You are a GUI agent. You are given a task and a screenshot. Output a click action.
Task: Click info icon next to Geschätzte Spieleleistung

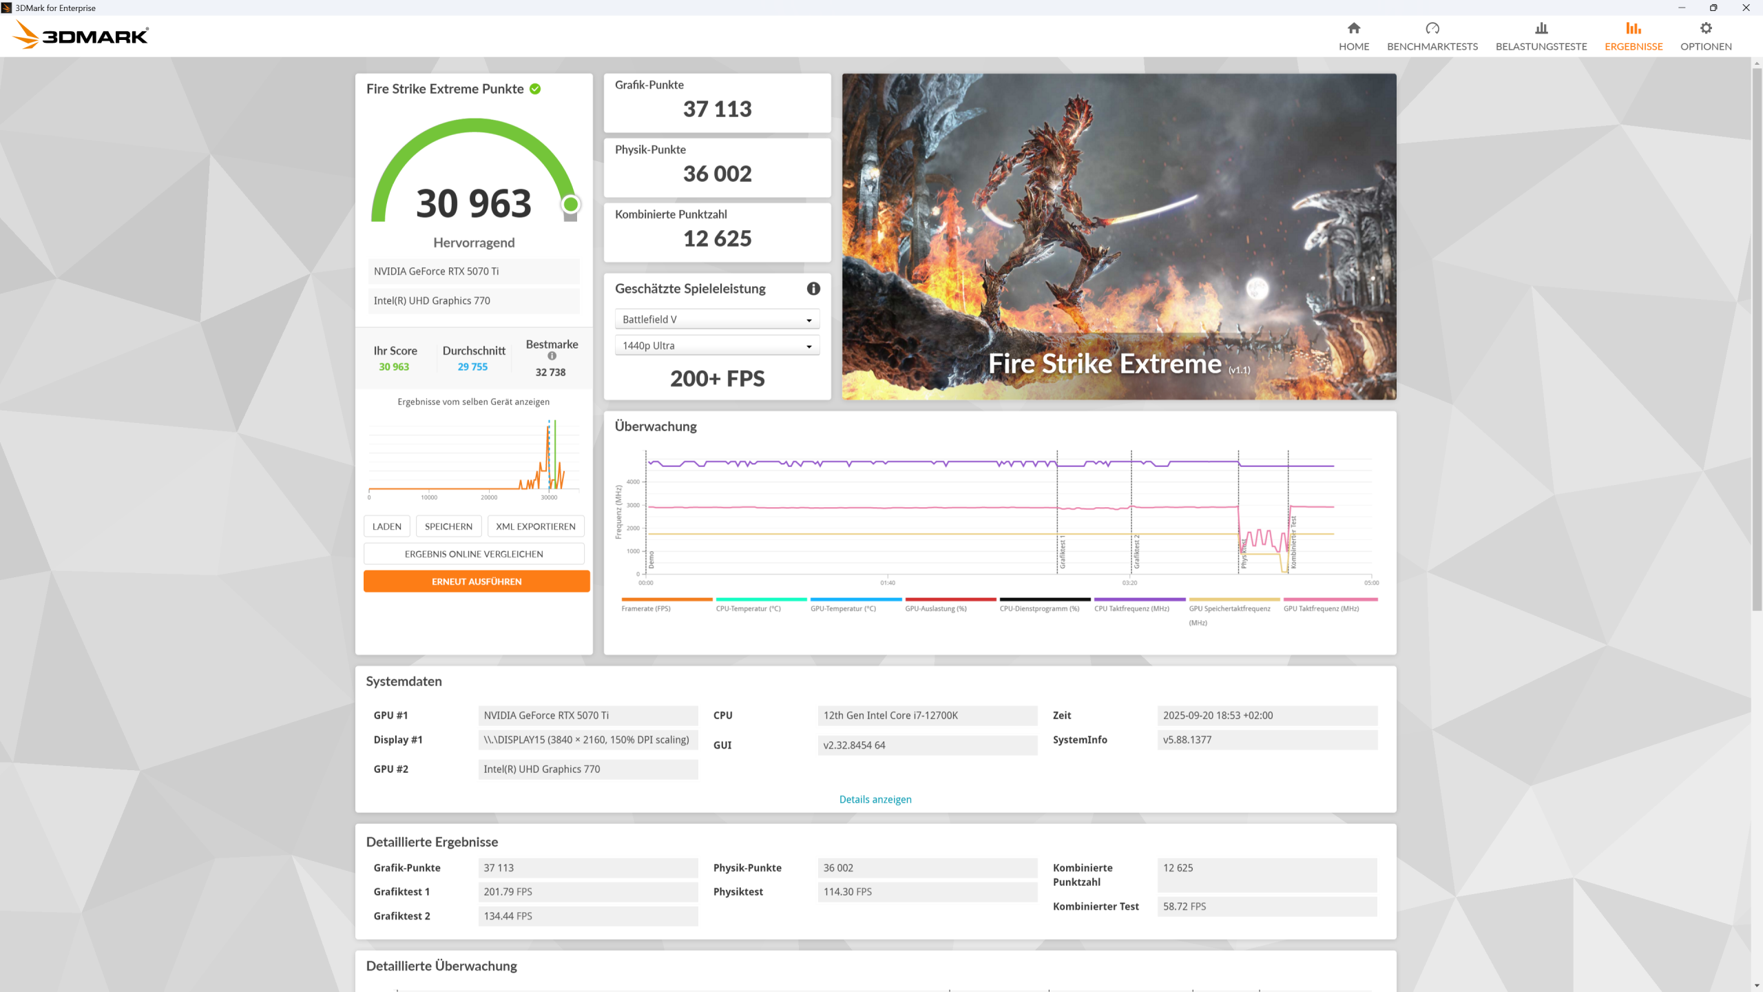tap(813, 289)
